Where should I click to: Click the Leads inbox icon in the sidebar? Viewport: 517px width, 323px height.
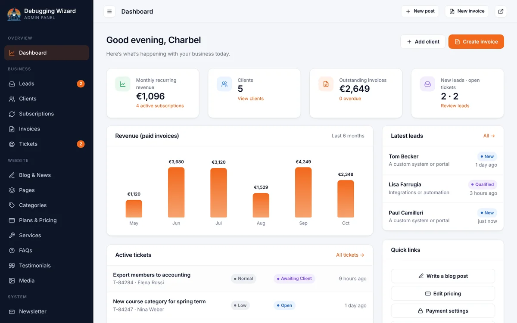click(12, 84)
